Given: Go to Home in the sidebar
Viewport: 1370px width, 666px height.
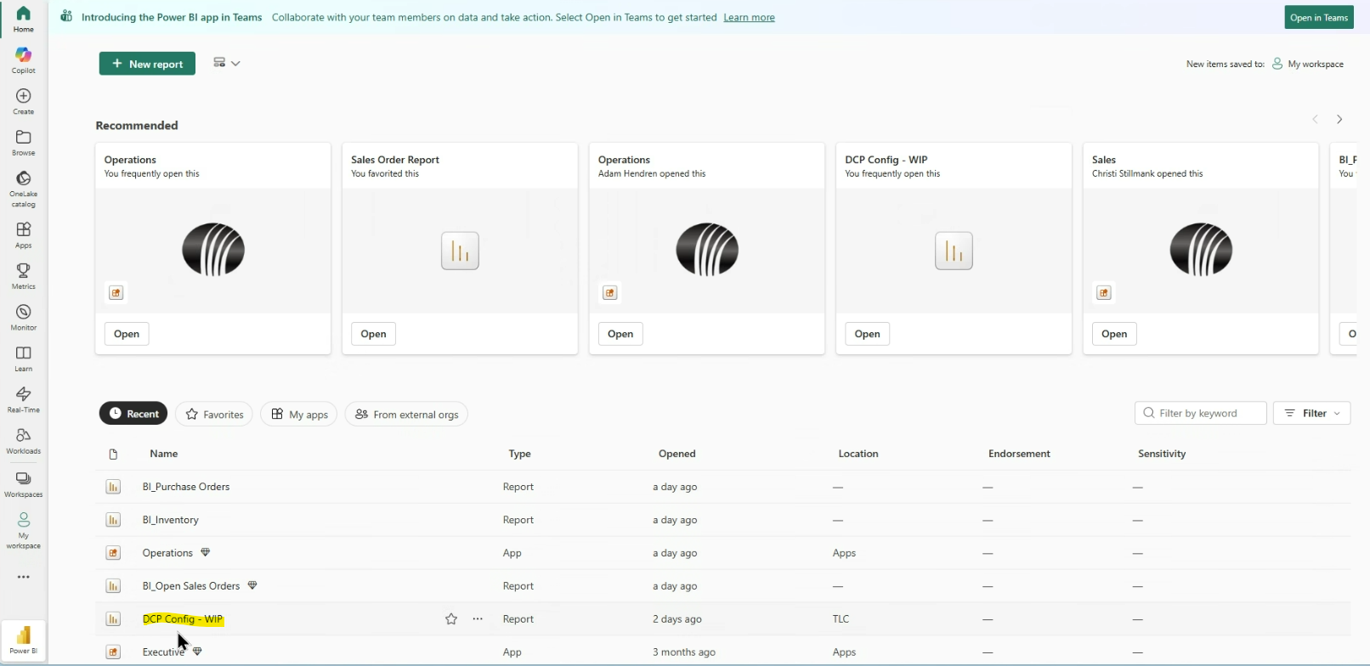Looking at the screenshot, I should pos(24,19).
